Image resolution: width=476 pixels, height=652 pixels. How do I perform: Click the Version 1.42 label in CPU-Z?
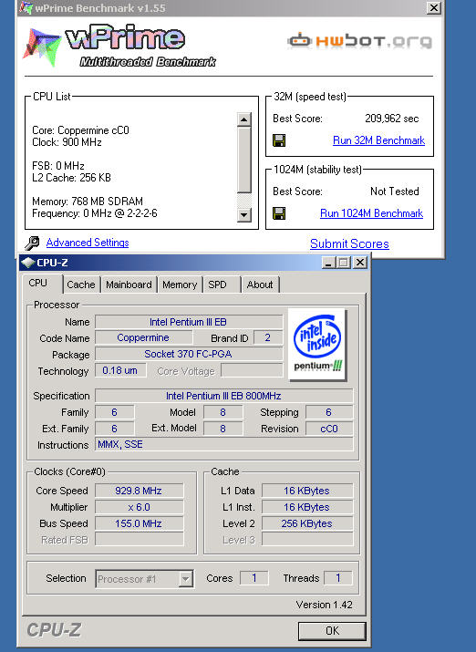(325, 605)
